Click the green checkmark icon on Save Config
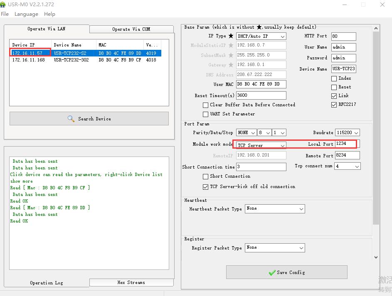Viewport: 392px width, 296px height. pyautogui.click(x=272, y=272)
